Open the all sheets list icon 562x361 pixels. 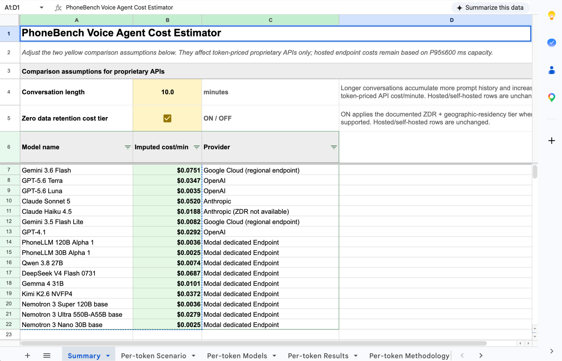point(47,355)
